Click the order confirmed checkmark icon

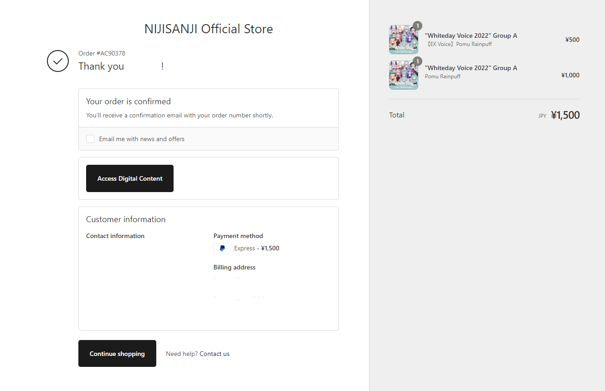click(58, 61)
